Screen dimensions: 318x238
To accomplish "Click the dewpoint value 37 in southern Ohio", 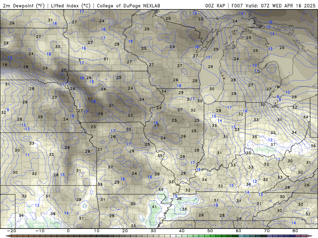I will 273,144.
